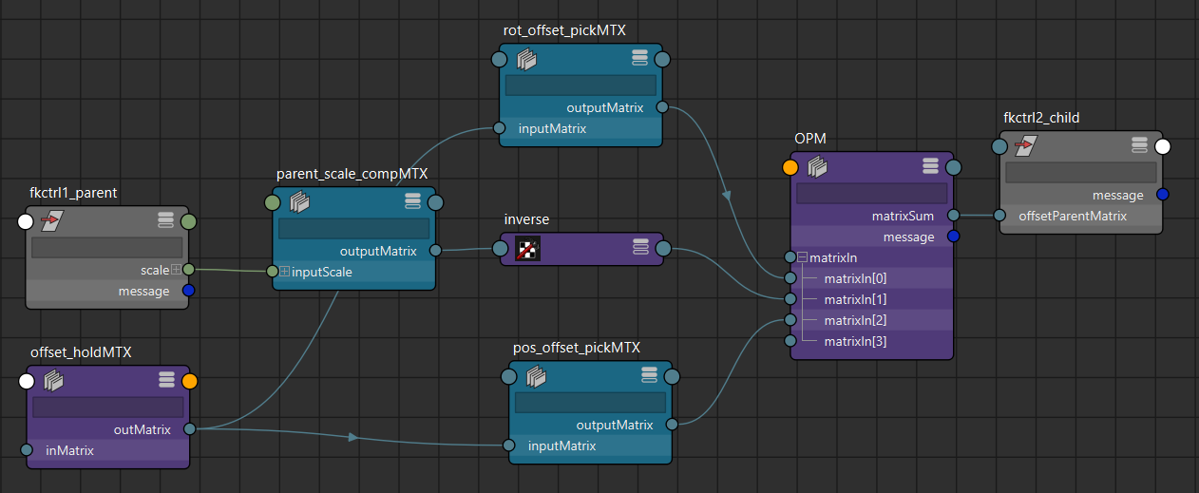Toggle view mode bars on OPM node
This screenshot has width=1199, height=493.
coord(930,167)
